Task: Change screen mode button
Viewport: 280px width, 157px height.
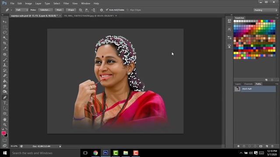Action: pos(5,146)
